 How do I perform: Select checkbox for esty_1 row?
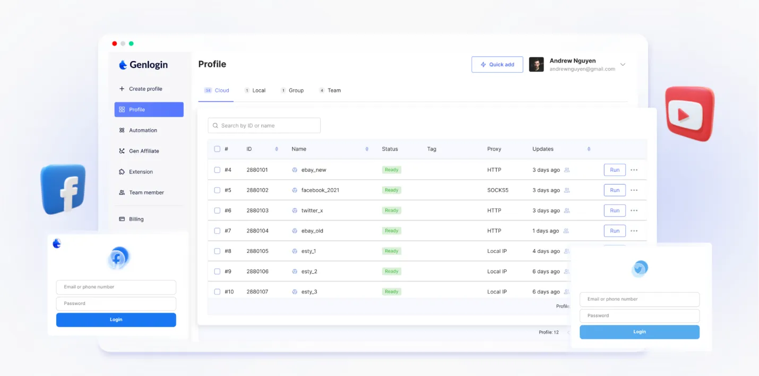[217, 251]
